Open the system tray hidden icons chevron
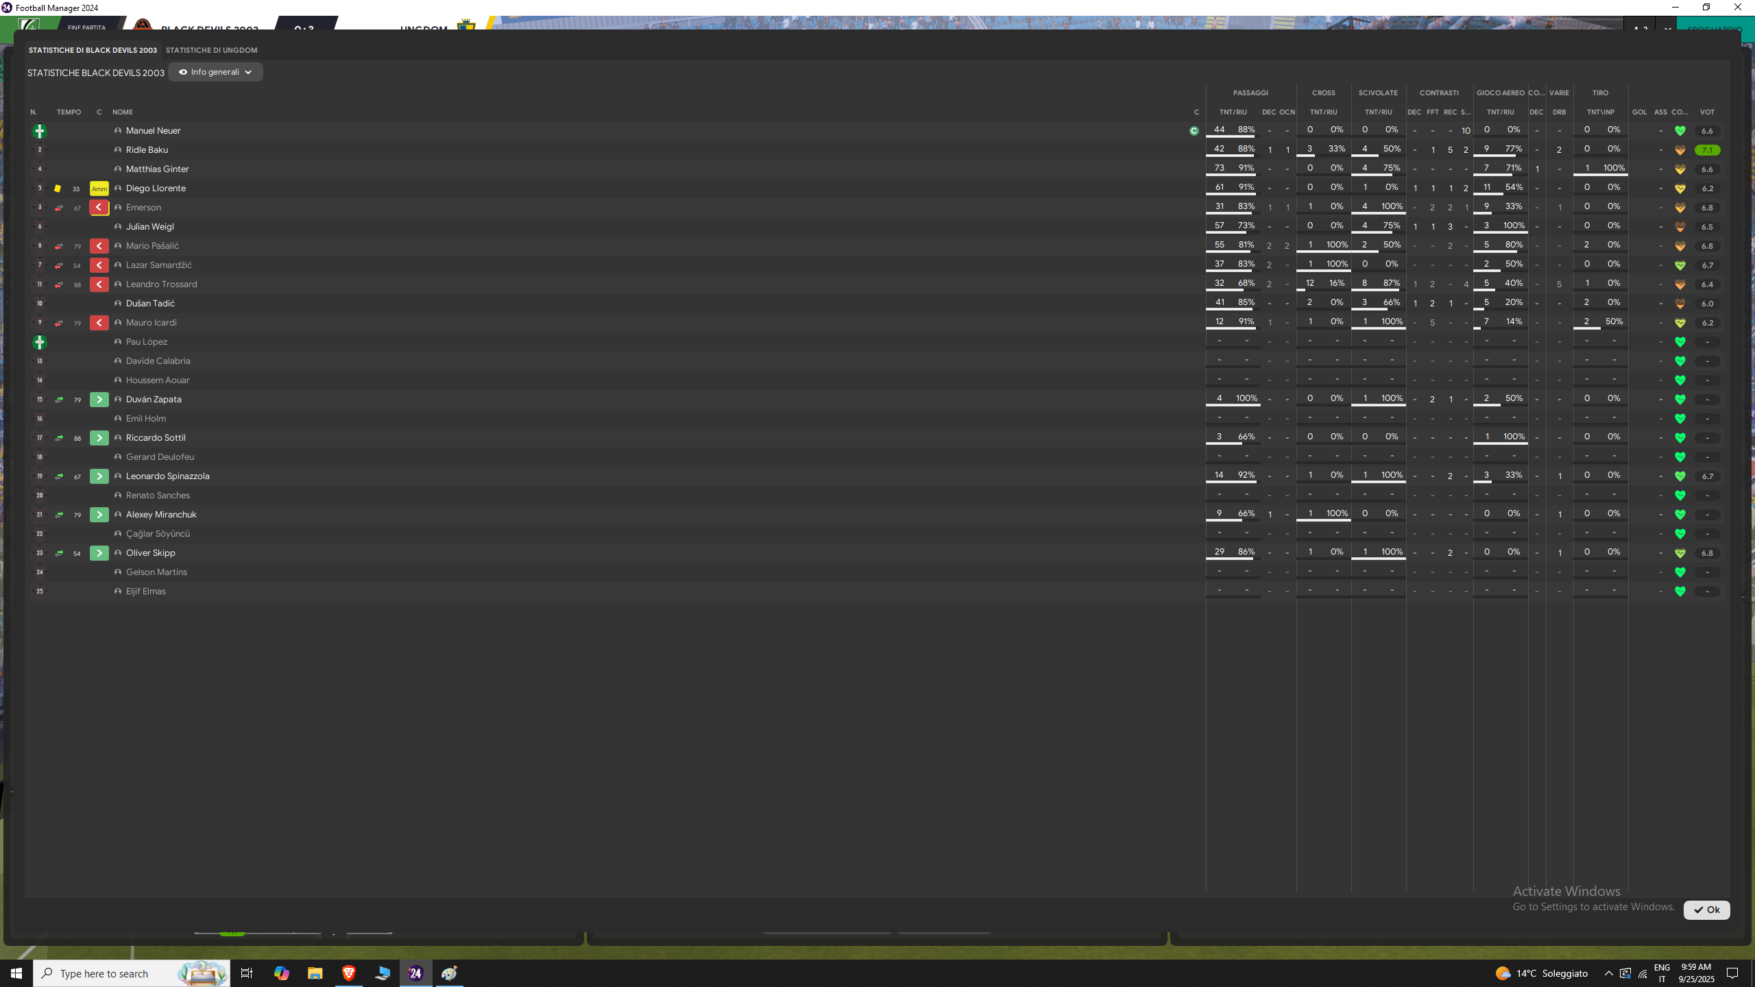 pos(1608,973)
